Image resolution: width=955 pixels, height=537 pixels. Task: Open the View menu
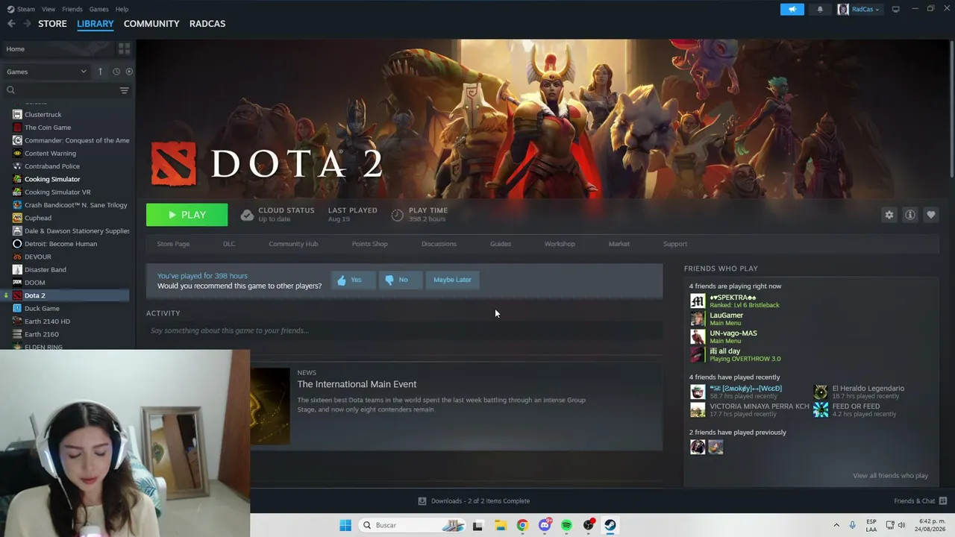coord(48,9)
